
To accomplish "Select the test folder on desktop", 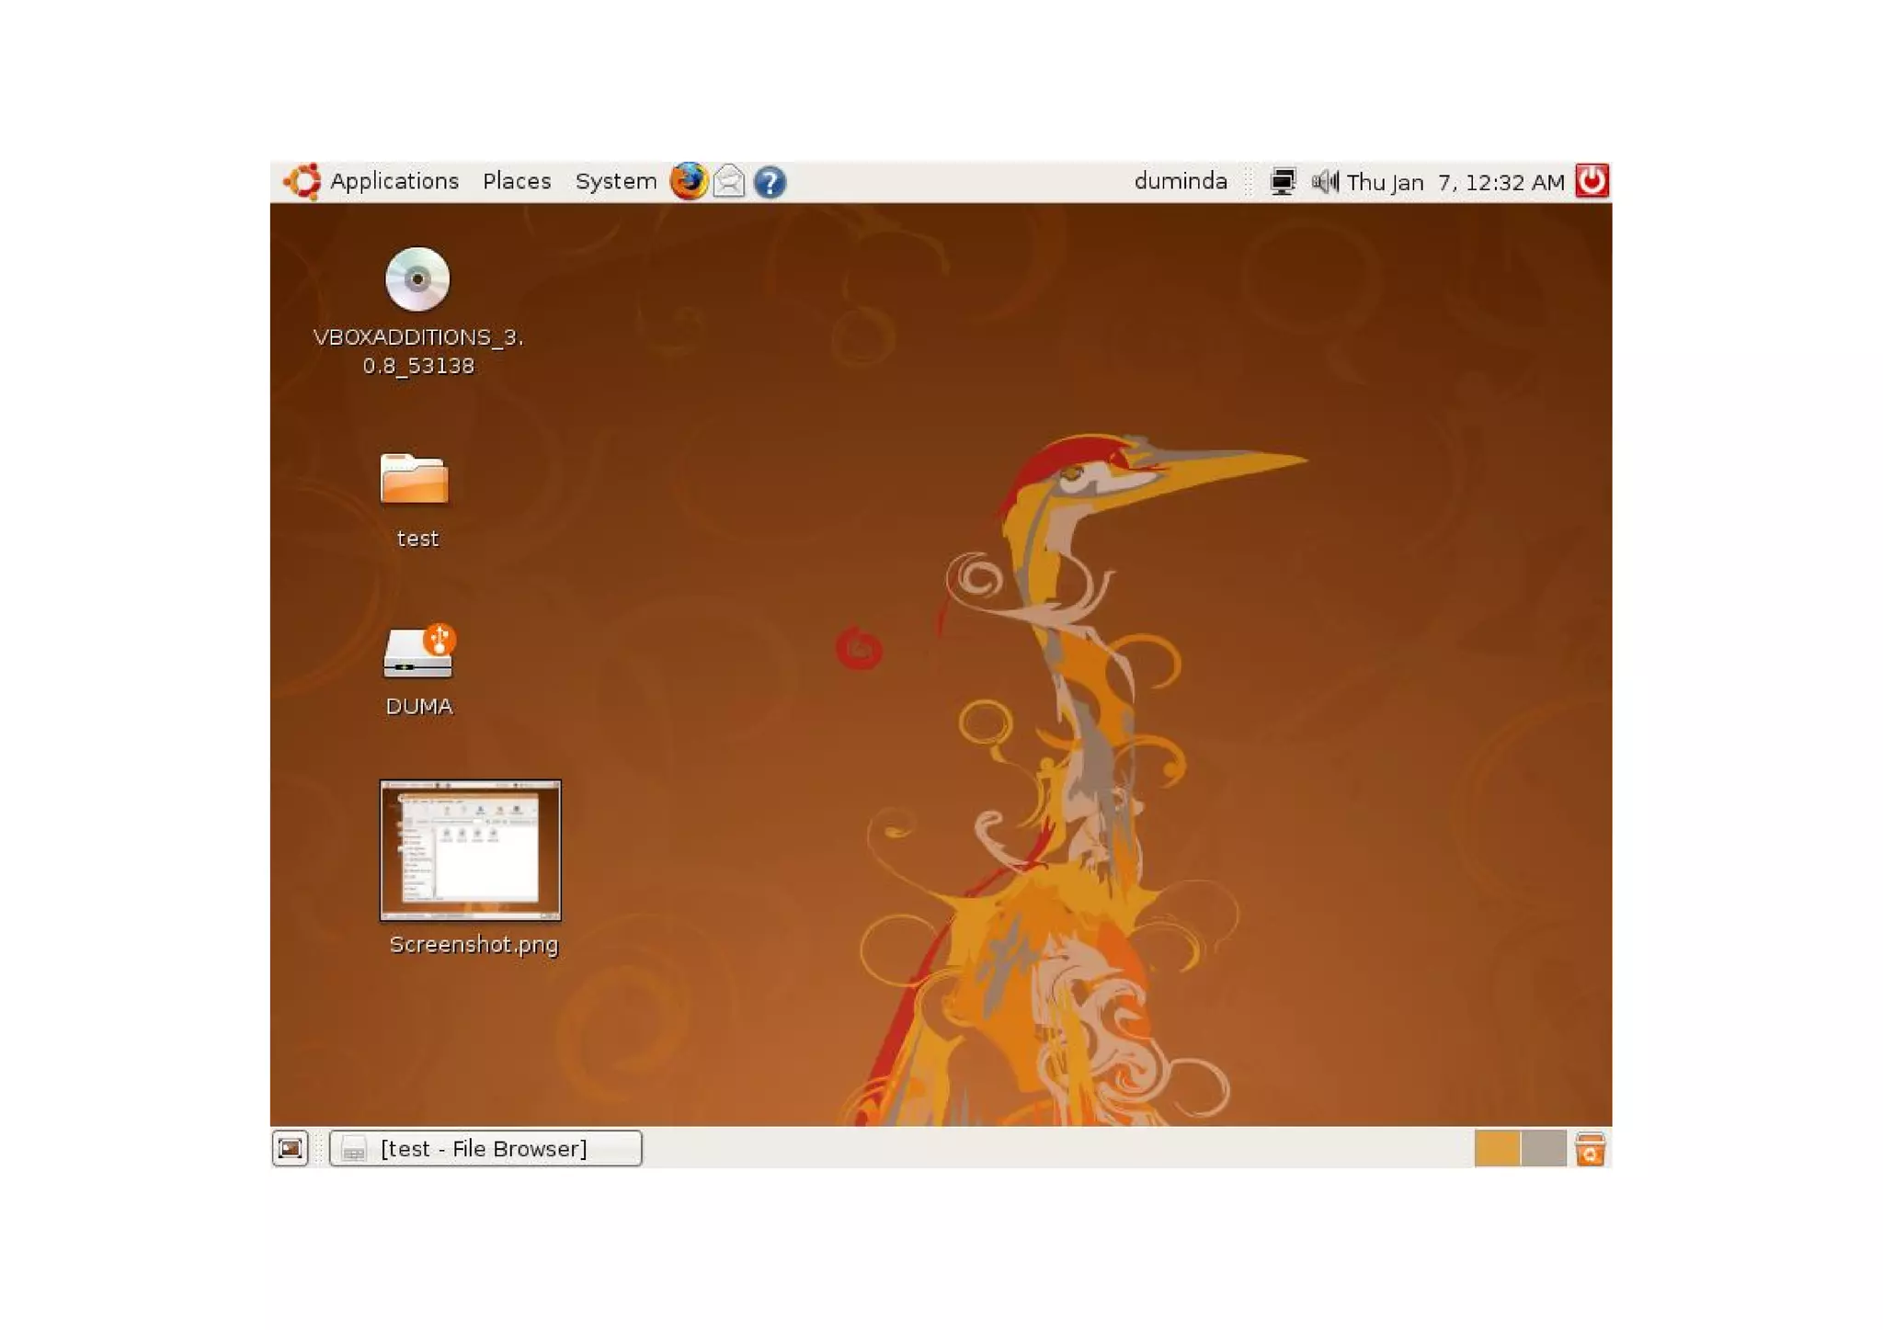I will point(415,479).
